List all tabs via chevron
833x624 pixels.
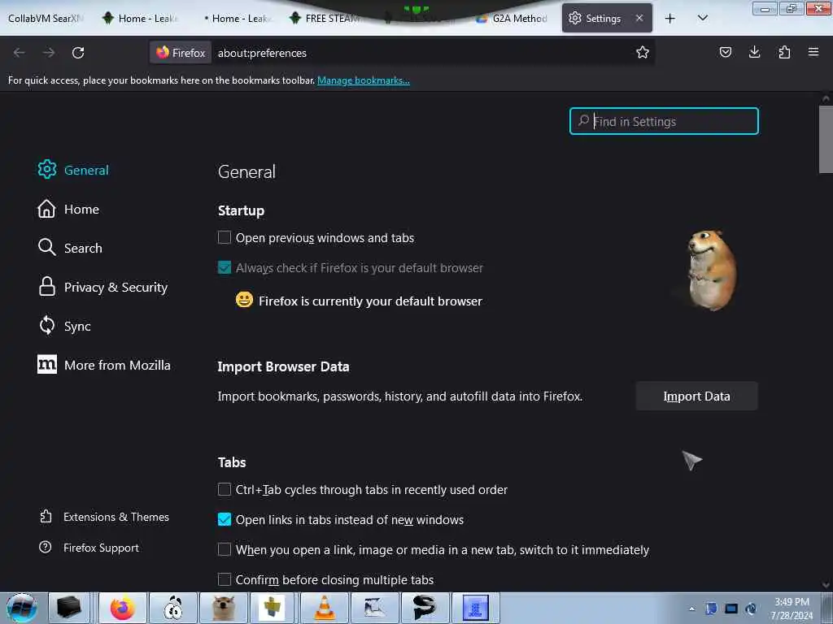702,18
